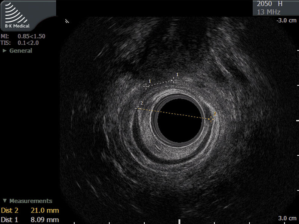
Task: Select the Dist 2 measurement label
Action: tap(10, 210)
